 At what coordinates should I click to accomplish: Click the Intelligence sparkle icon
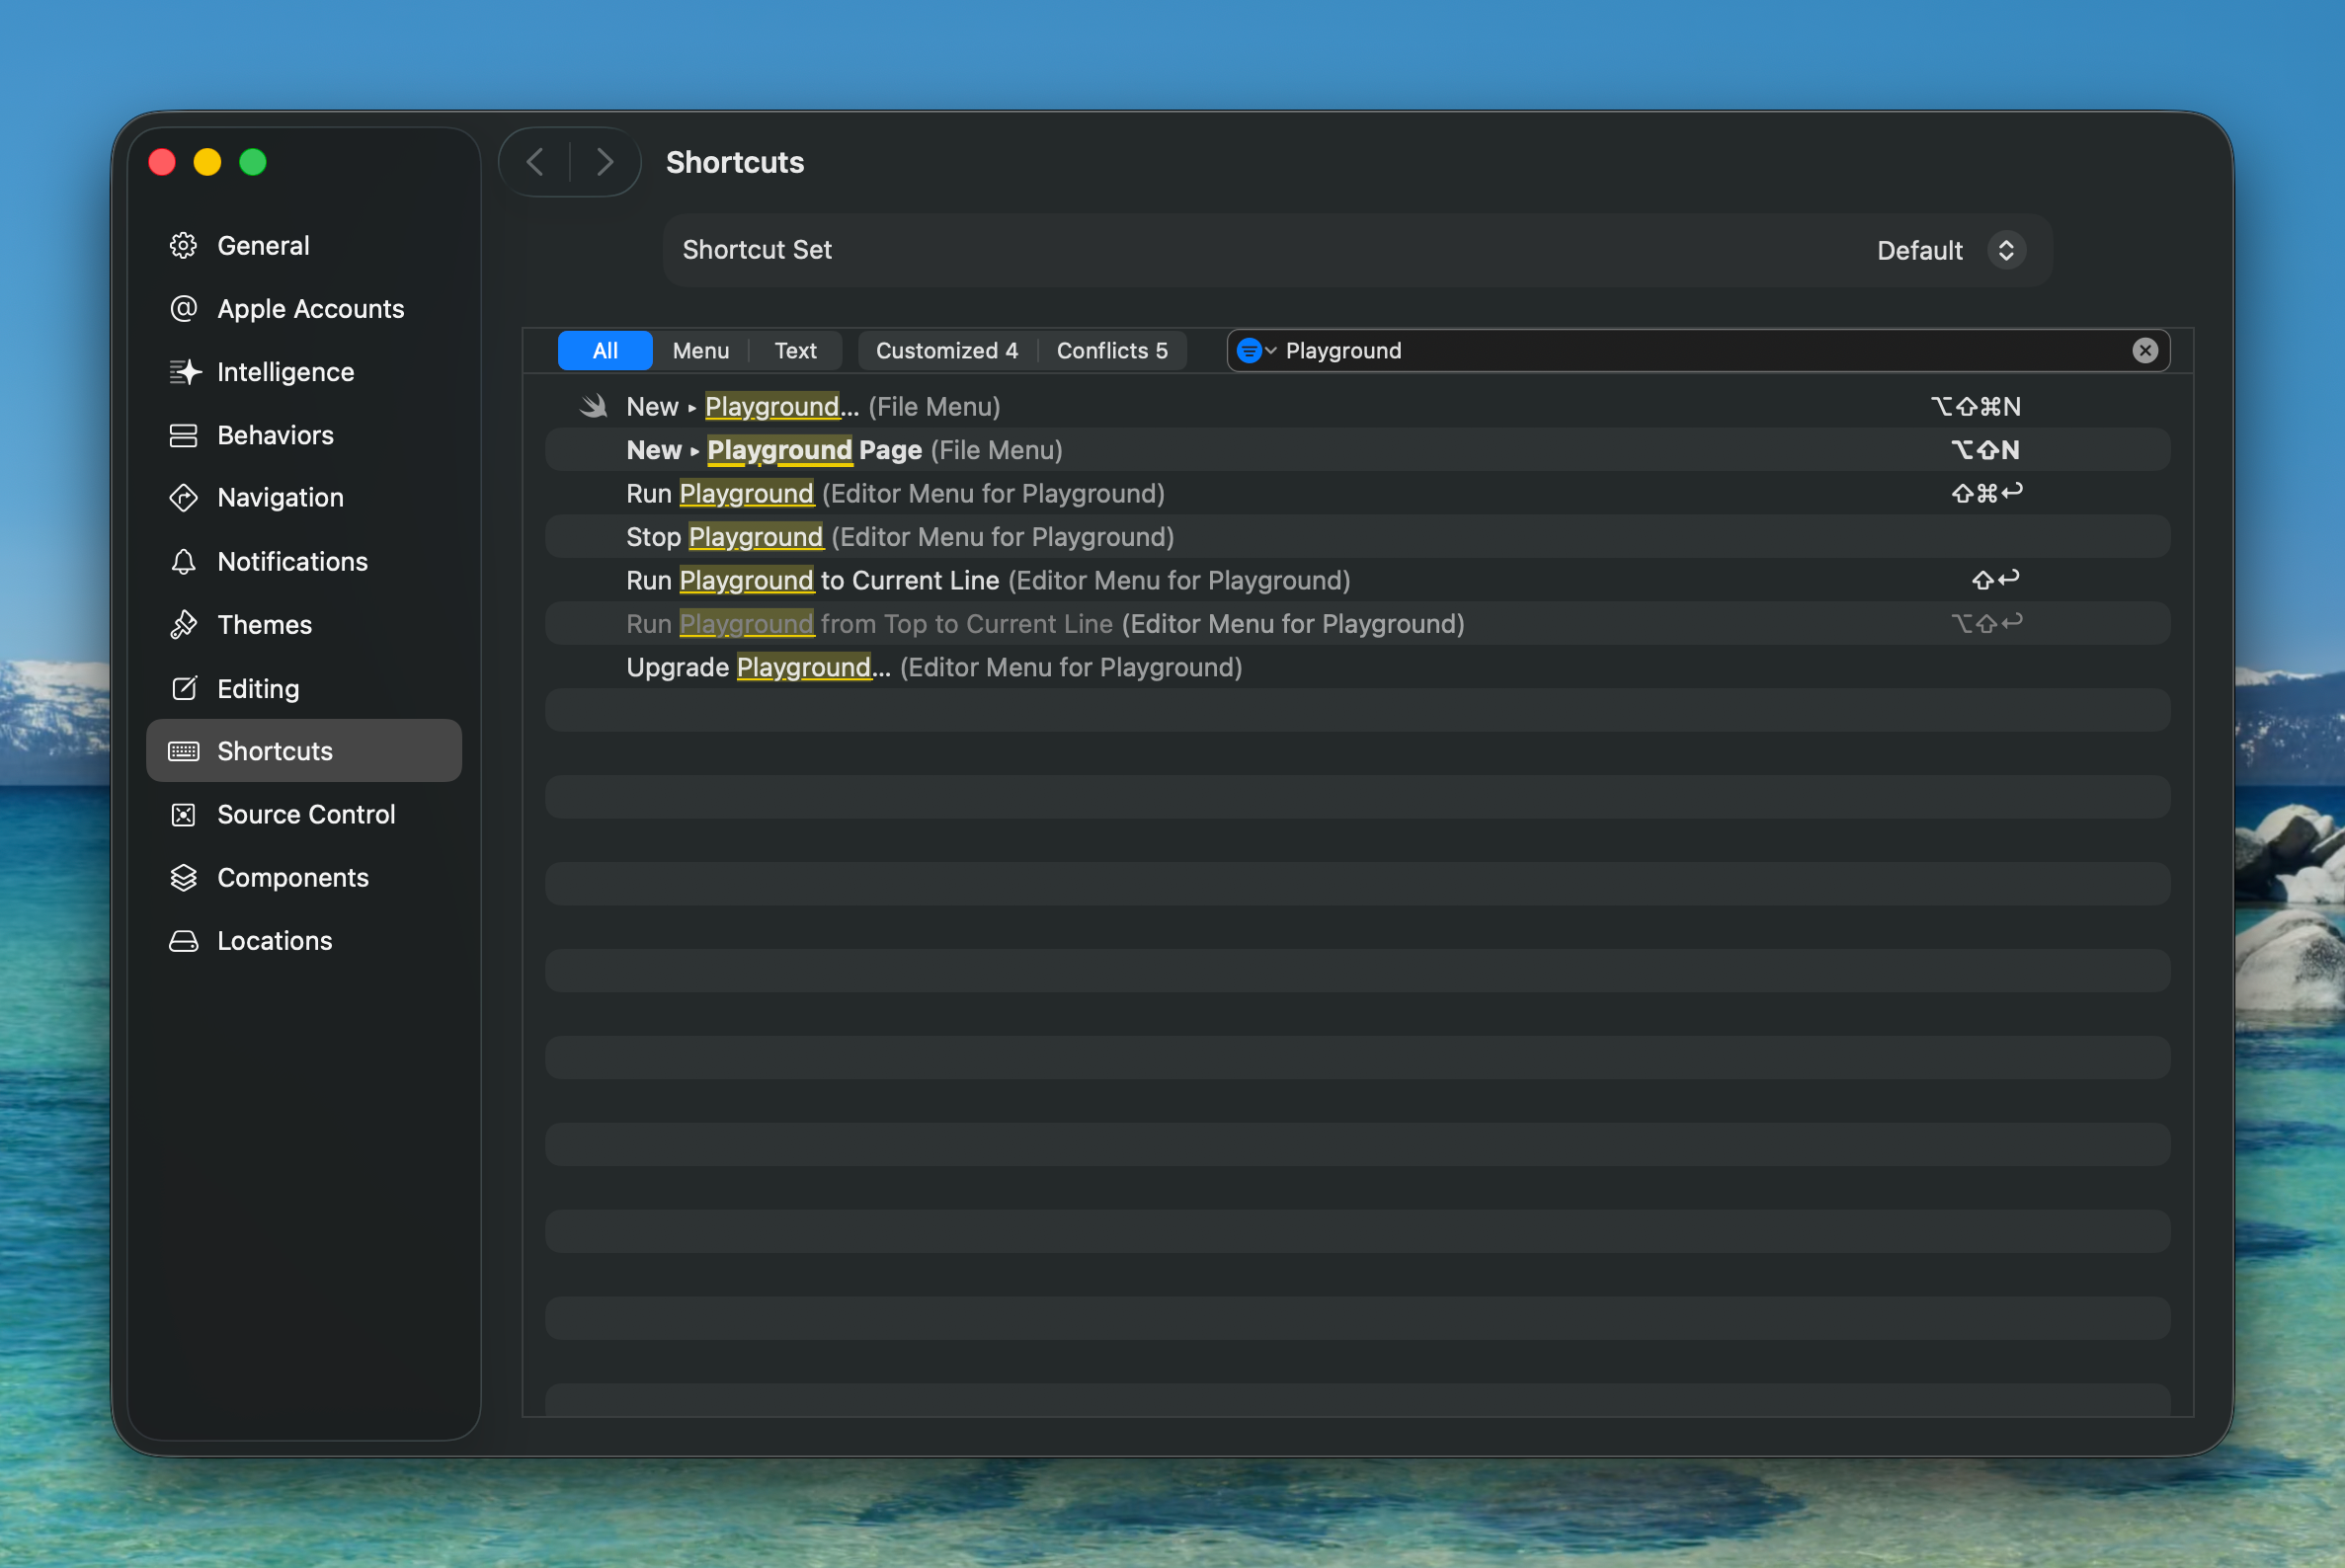pyautogui.click(x=183, y=371)
